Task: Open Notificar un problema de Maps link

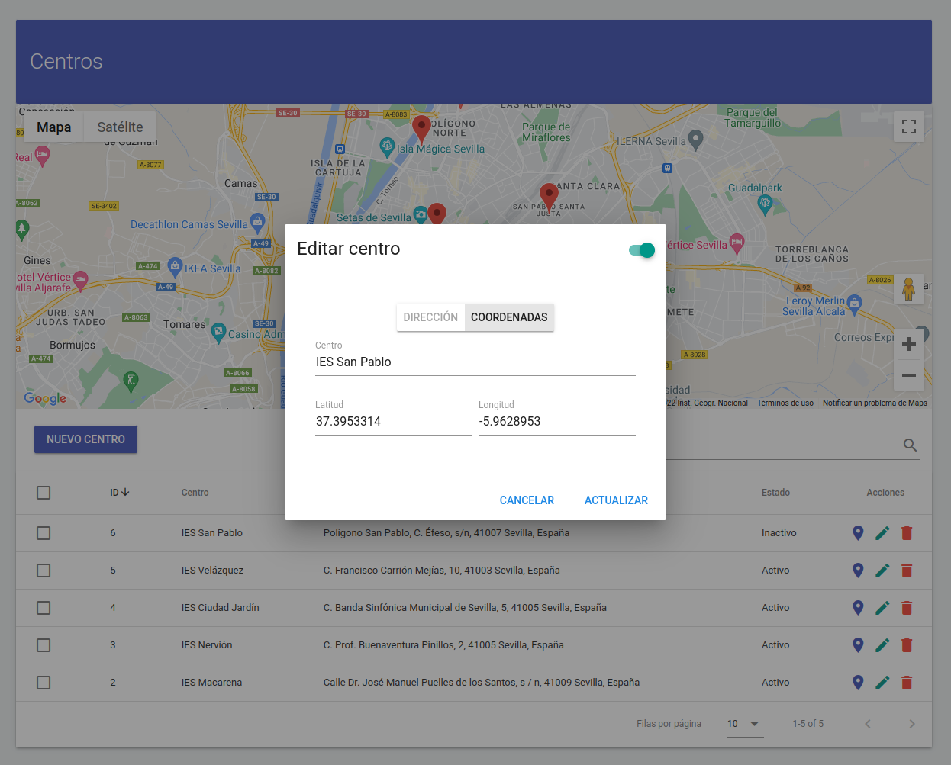Action: point(875,403)
